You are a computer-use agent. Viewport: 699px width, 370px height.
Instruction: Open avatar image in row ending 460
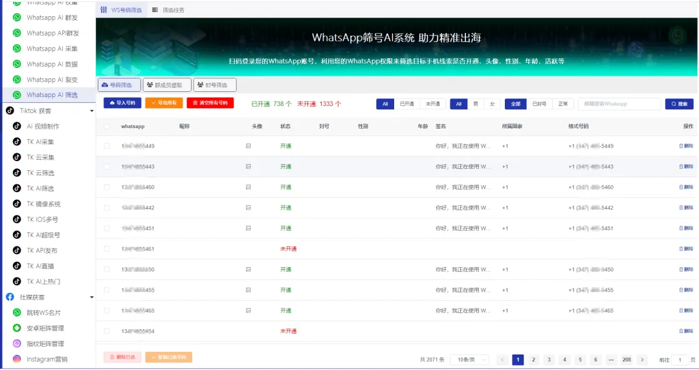tap(249, 187)
